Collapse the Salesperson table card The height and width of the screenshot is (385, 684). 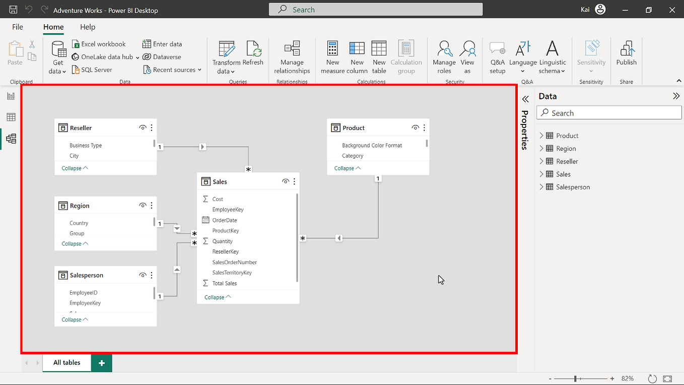click(74, 319)
